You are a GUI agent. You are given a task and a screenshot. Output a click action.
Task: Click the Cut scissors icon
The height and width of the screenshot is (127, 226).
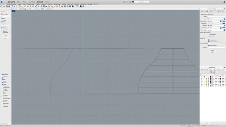point(14,6)
